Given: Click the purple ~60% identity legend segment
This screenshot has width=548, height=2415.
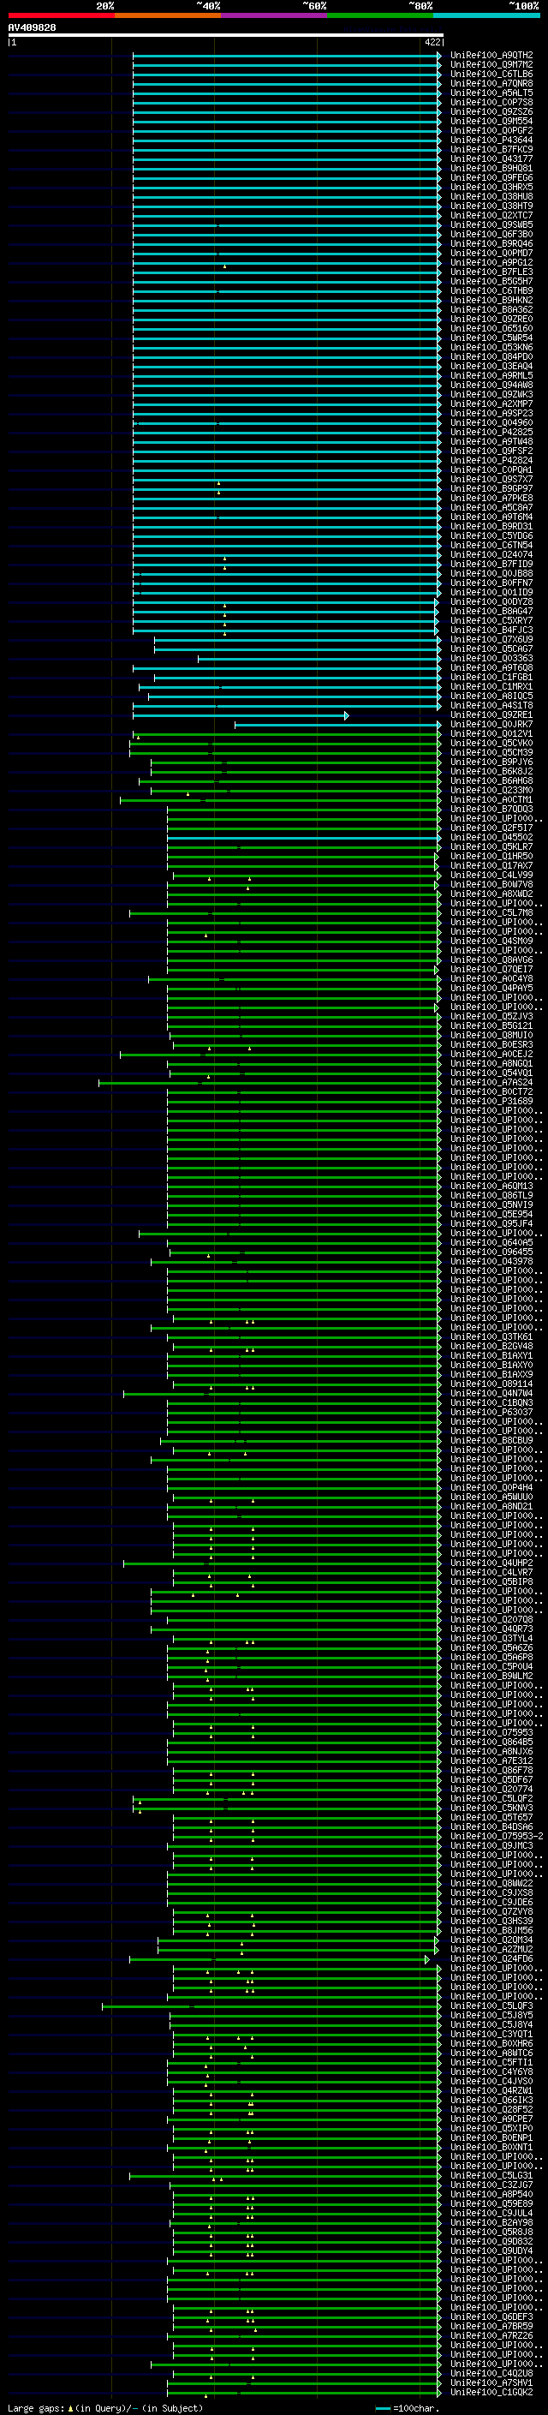Looking at the screenshot, I should tap(273, 15).
